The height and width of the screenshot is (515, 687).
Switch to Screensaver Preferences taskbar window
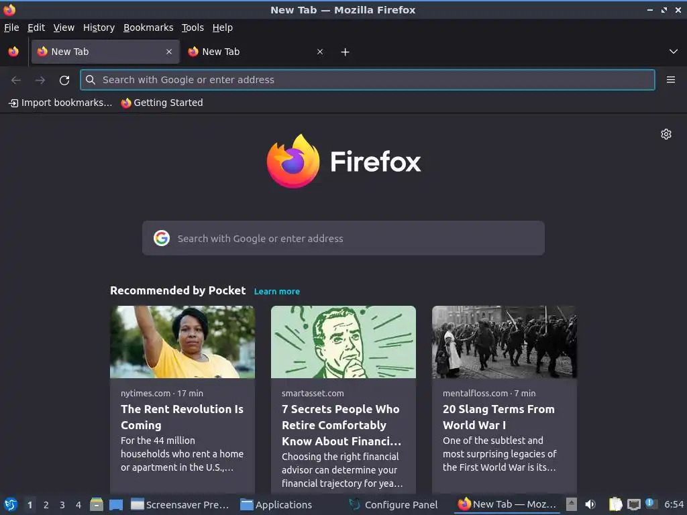180,505
